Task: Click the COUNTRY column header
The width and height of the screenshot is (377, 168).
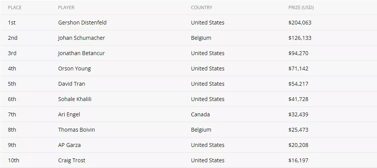Action: (x=201, y=8)
